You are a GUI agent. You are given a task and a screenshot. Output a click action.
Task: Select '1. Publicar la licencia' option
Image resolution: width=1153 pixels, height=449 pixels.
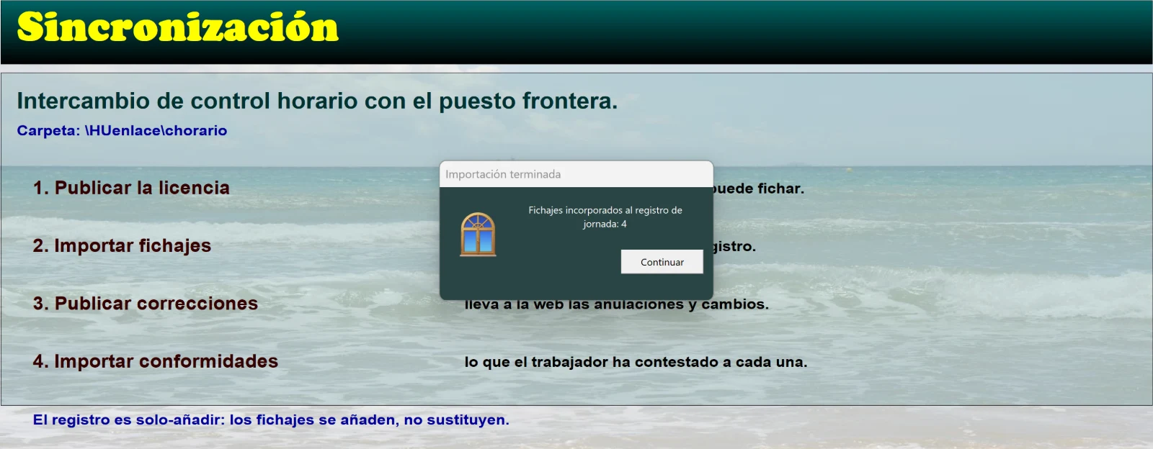(131, 188)
